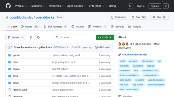Select the business-intelligence topic tag
This screenshot has height=97, width=174.
tap(129, 75)
